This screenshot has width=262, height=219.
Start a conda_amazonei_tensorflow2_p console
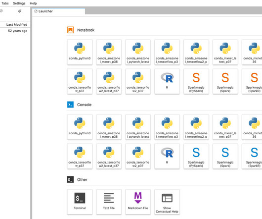(x=196, y=127)
